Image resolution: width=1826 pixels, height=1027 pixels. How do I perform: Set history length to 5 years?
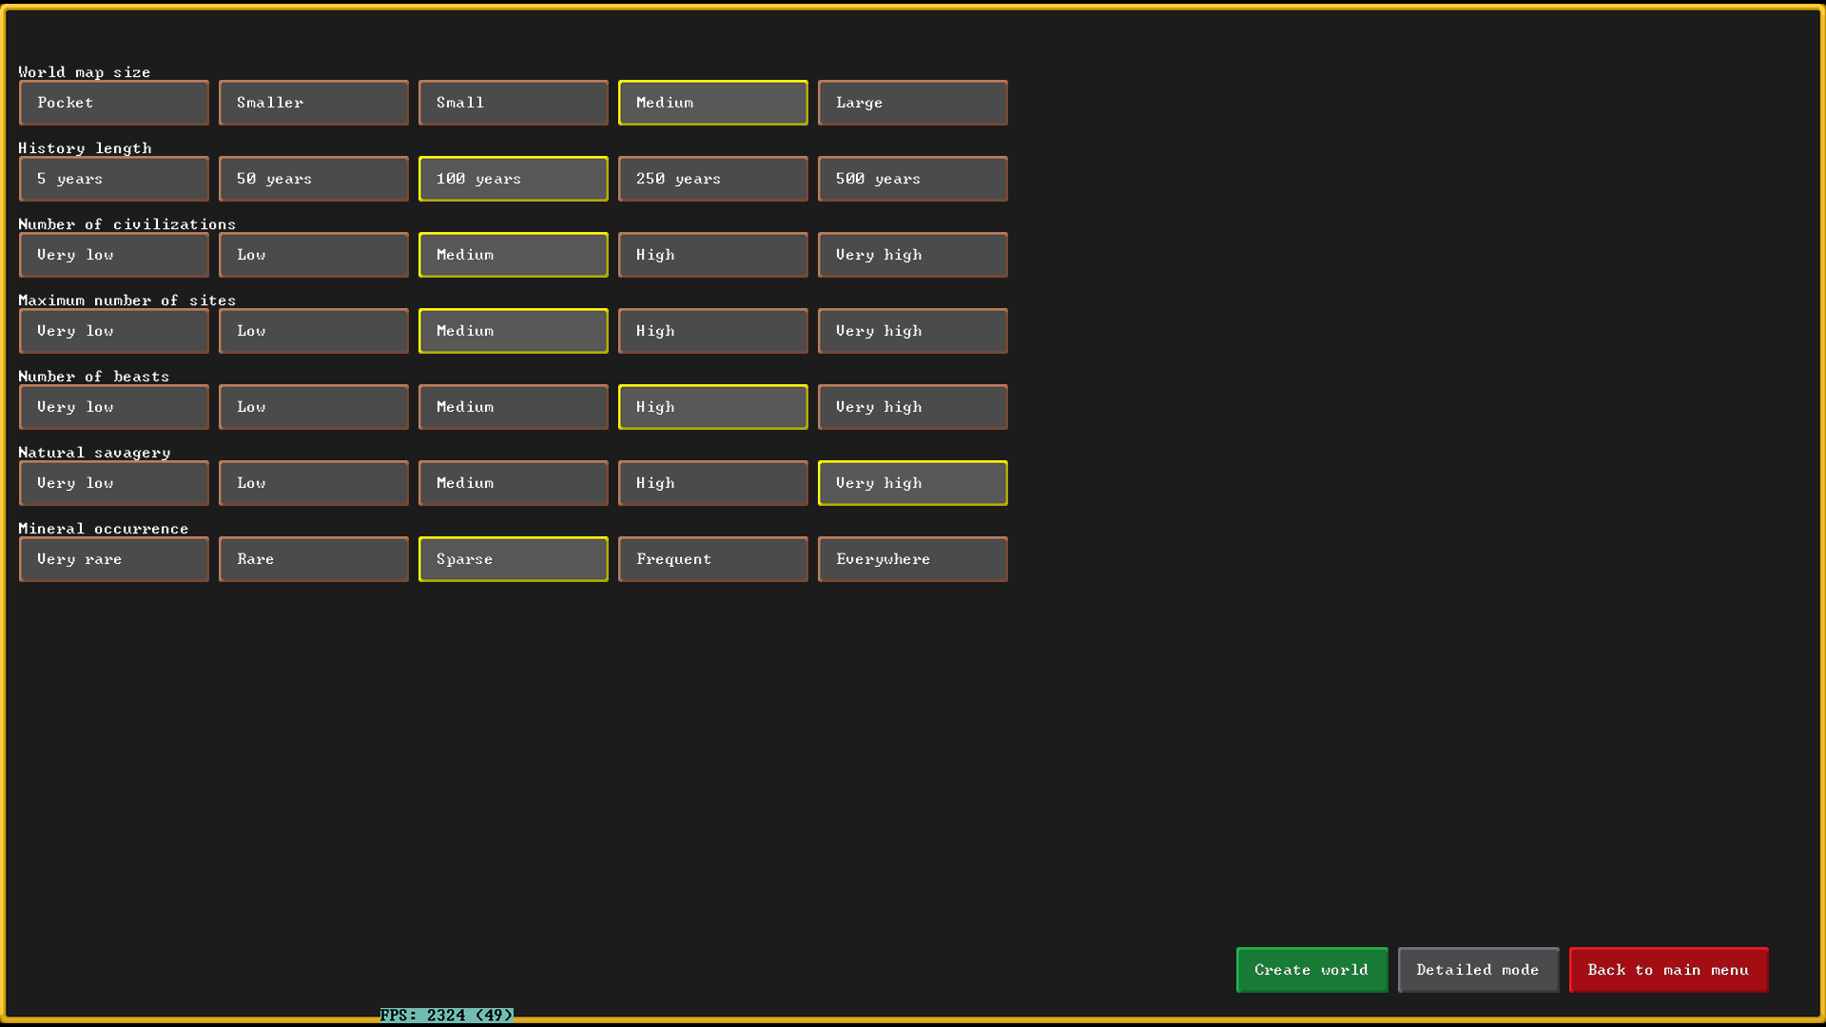point(114,179)
